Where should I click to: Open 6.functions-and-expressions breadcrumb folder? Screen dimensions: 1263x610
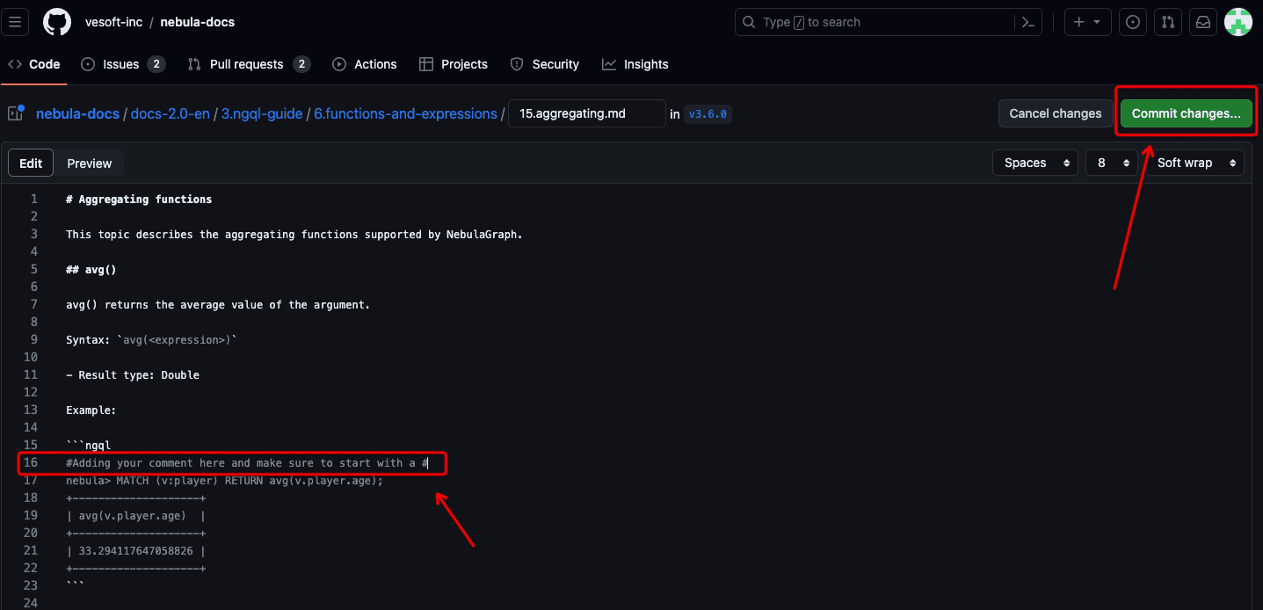405,113
